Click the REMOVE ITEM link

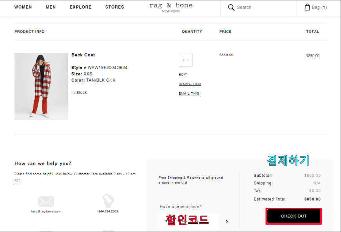click(190, 84)
